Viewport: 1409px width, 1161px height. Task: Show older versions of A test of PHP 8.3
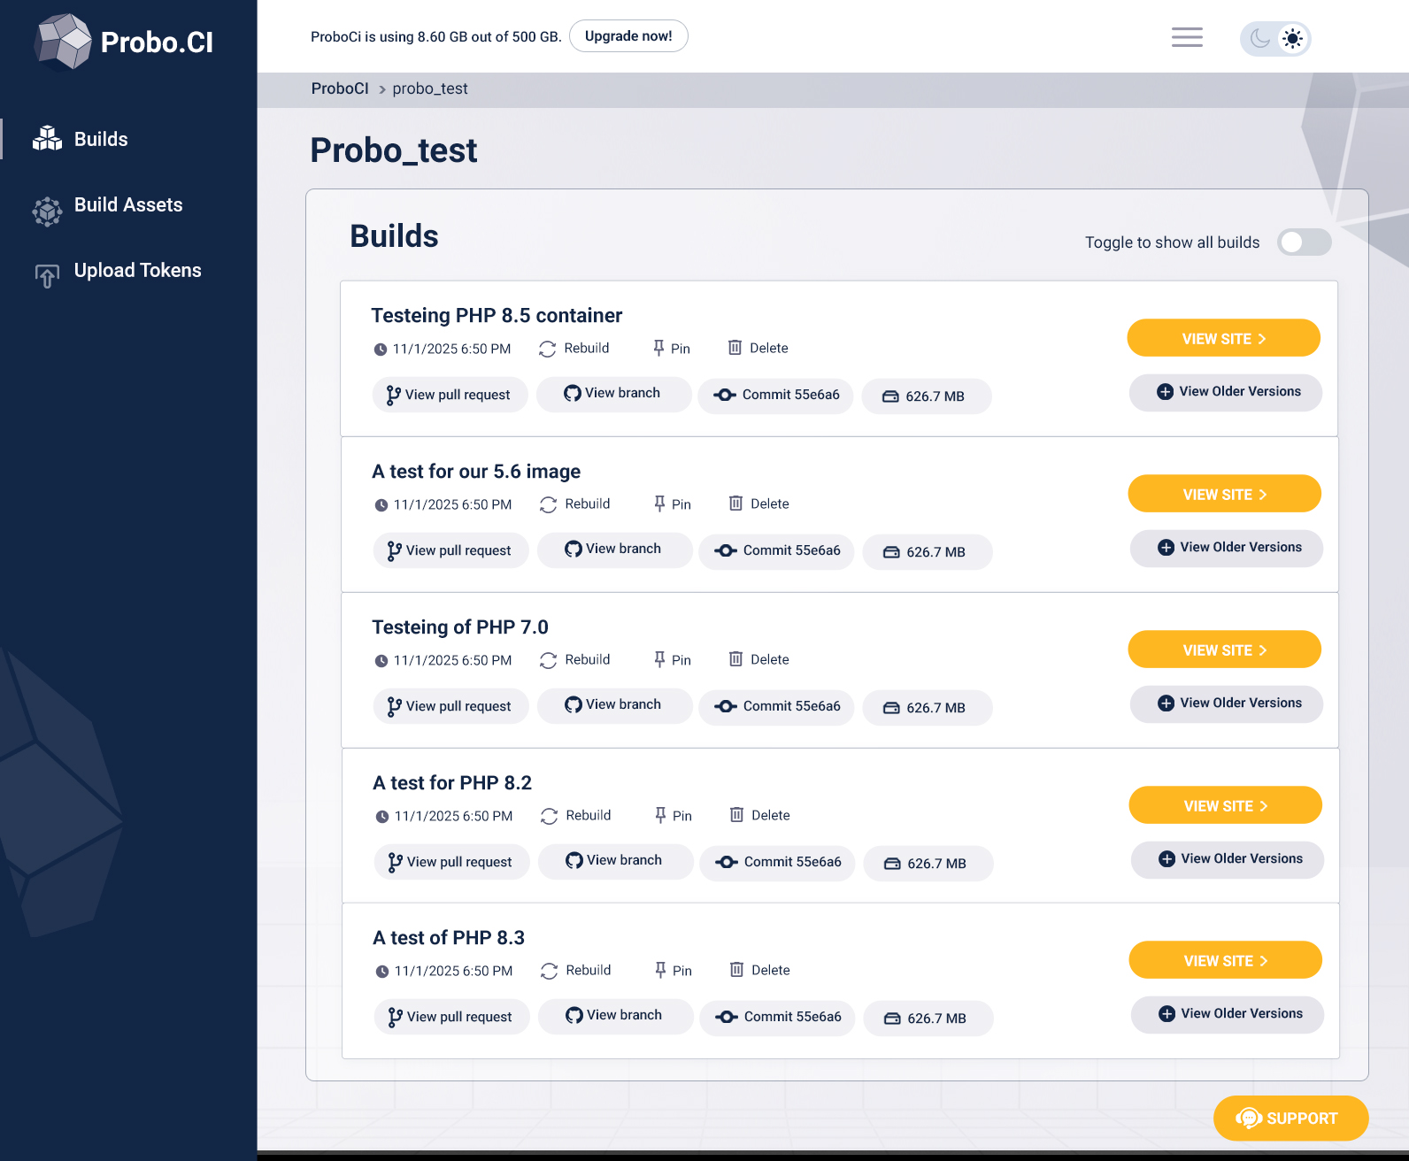coord(1228,1014)
